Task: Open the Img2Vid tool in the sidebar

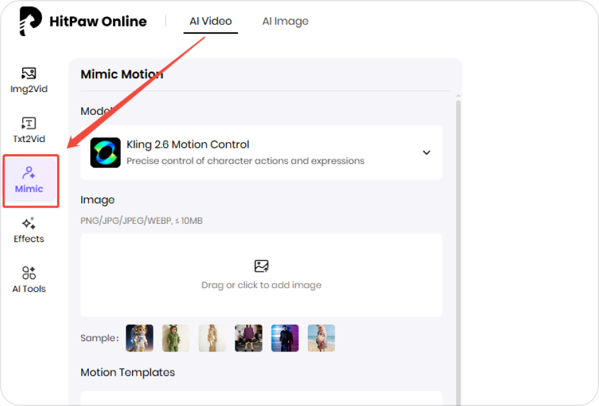Action: 29,79
